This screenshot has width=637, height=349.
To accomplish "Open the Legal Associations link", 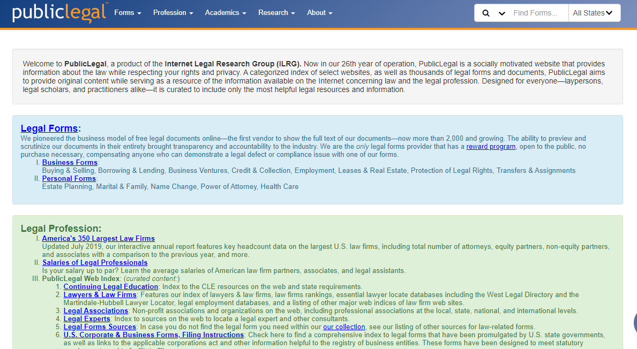I will tap(95, 311).
